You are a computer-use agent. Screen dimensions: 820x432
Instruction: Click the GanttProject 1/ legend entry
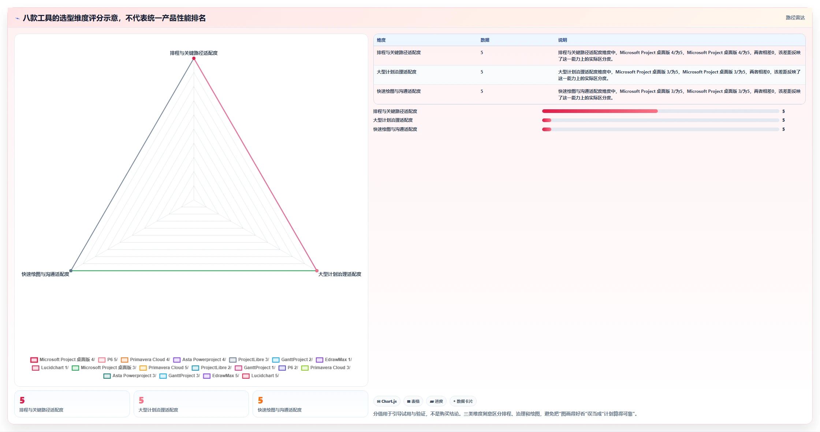[255, 368]
